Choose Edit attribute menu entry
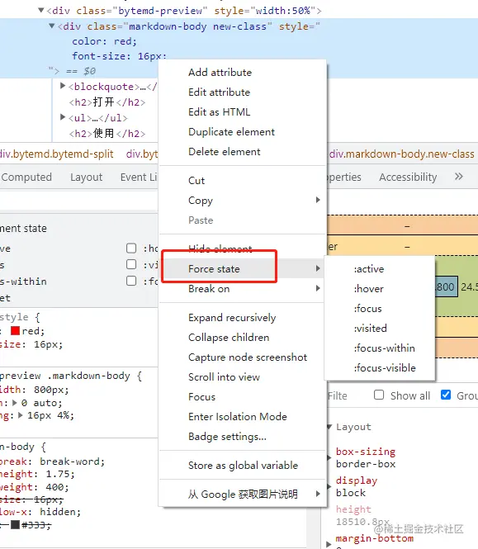Image resolution: width=478 pixels, height=549 pixels. click(x=243, y=92)
